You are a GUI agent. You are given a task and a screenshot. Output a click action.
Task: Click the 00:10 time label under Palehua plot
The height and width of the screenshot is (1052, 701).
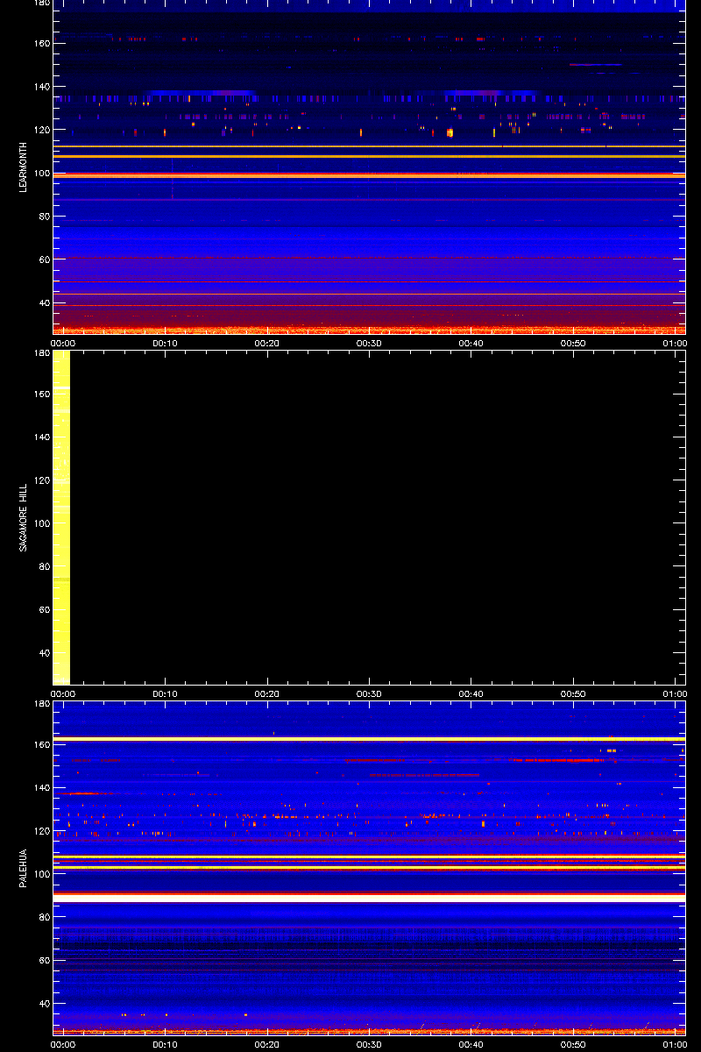(165, 1044)
